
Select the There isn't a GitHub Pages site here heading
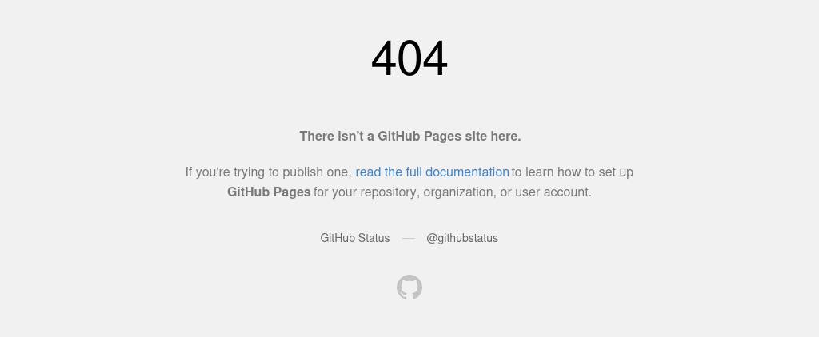pos(410,136)
